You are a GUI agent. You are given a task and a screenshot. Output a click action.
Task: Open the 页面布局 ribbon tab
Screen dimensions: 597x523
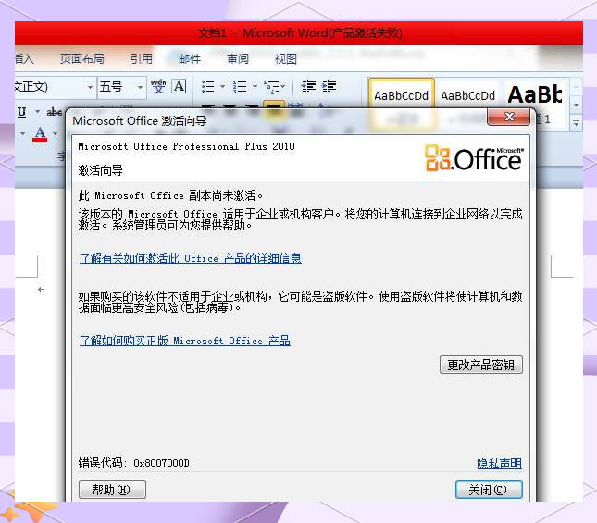(x=81, y=58)
